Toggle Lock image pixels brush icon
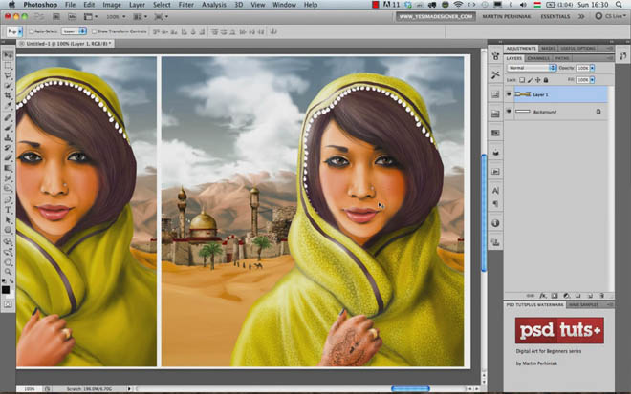631x394 pixels. click(x=530, y=80)
